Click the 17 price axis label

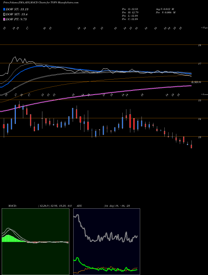point(199,64)
